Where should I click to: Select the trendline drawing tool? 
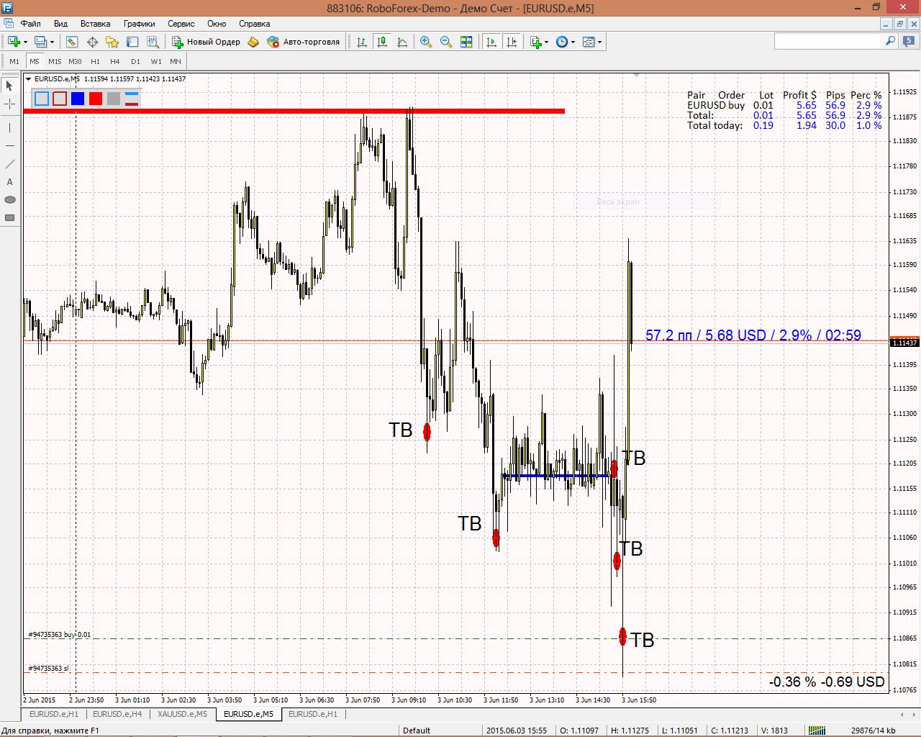click(9, 164)
